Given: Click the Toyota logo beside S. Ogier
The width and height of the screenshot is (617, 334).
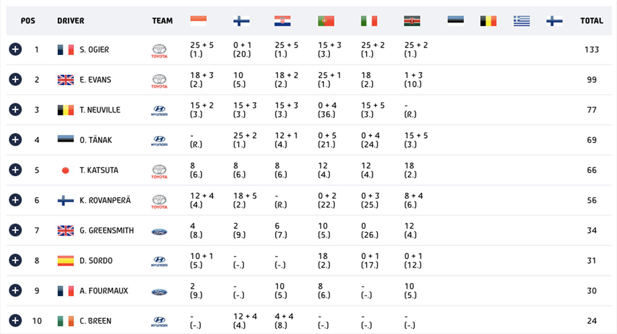Looking at the screenshot, I should point(159,51).
